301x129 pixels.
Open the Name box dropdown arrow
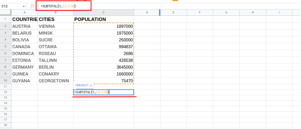tap(24, 6)
